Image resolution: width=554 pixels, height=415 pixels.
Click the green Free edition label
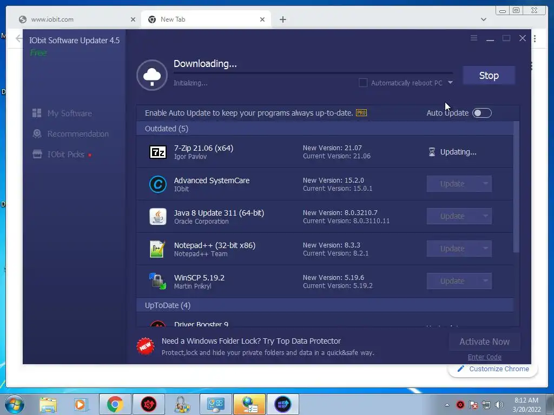(x=38, y=52)
